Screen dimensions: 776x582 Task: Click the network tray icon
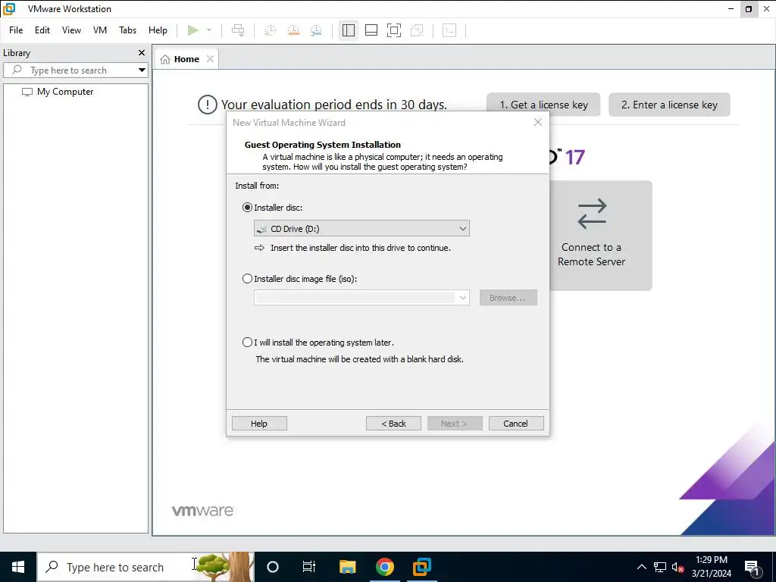[660, 567]
